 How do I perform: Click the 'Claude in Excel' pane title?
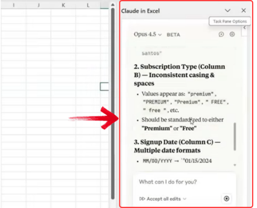pos(140,11)
